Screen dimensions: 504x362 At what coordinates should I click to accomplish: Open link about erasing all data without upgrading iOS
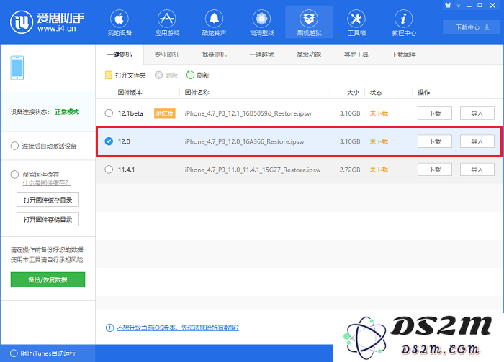pyautogui.click(x=178, y=328)
